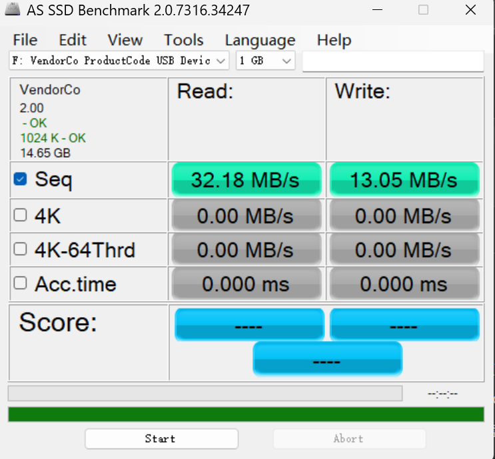The image size is (495, 459).
Task: Click the Seq write result 13.05 MB/s
Action: click(x=404, y=179)
